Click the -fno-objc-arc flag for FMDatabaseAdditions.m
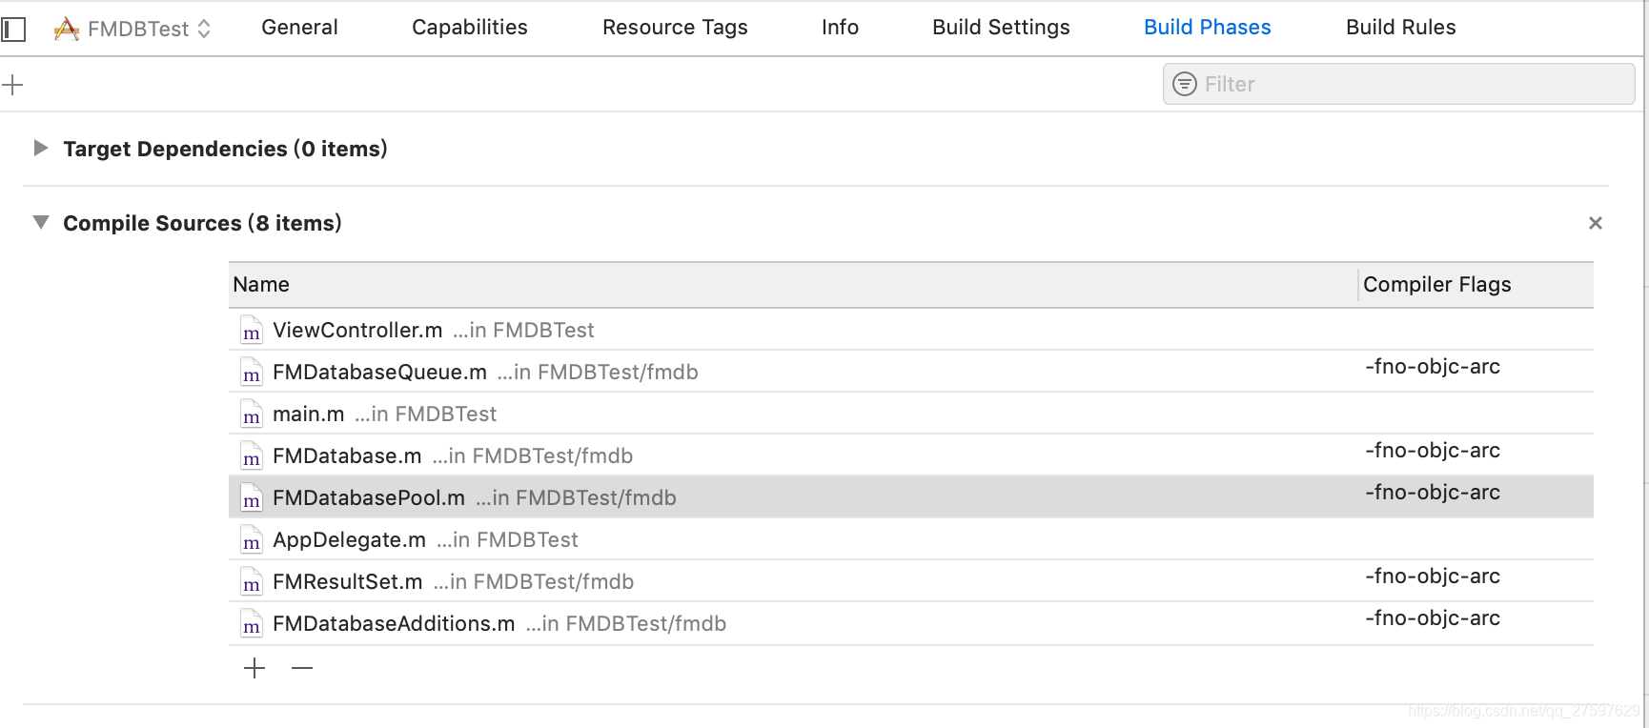Viewport: 1649px width, 728px height. (1432, 618)
